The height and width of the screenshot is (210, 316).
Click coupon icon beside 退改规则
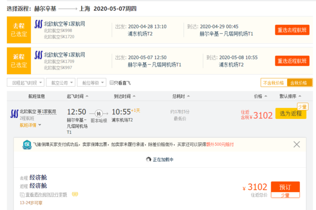(x=75, y=194)
